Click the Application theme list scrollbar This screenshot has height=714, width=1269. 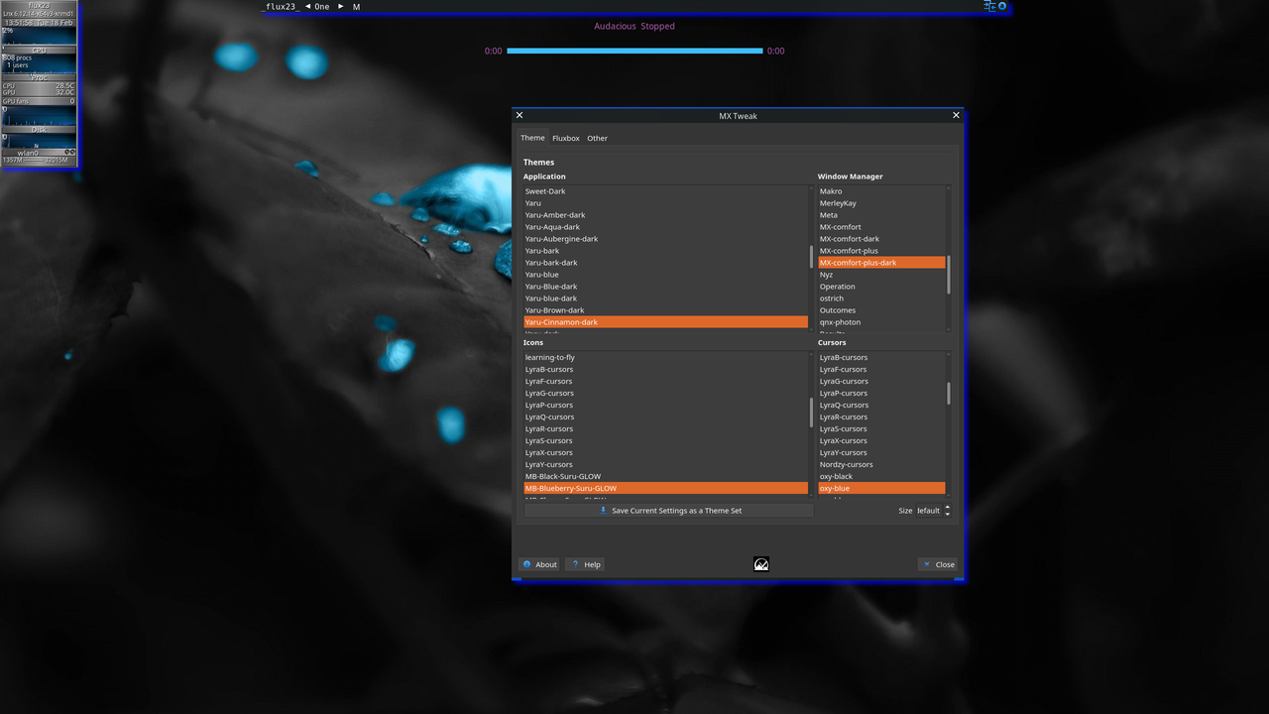tap(811, 257)
